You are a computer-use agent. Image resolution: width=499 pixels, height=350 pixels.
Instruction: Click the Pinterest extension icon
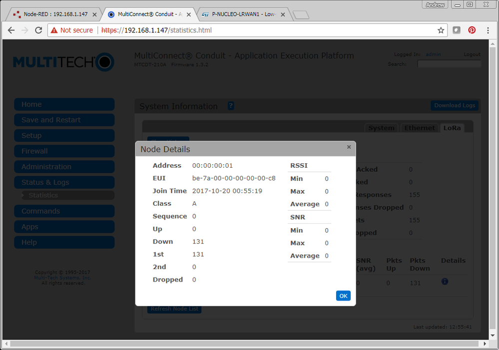tap(472, 30)
